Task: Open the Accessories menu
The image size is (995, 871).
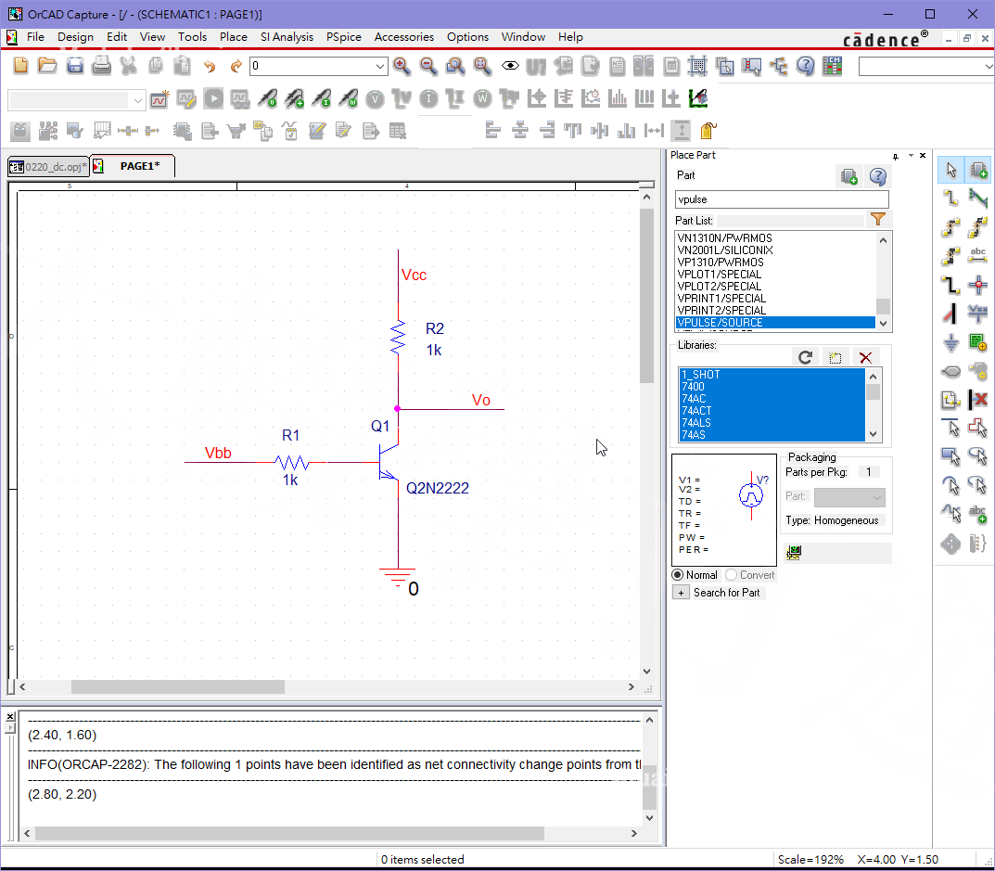Action: (403, 37)
